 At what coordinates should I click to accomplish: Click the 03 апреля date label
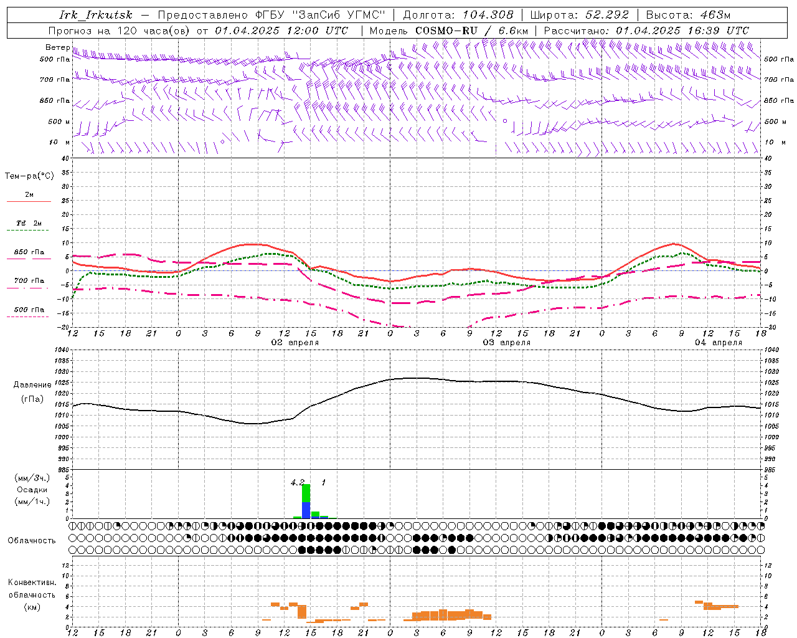point(507,342)
